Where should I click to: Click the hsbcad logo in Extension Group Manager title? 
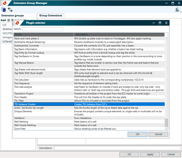pos(5,3)
